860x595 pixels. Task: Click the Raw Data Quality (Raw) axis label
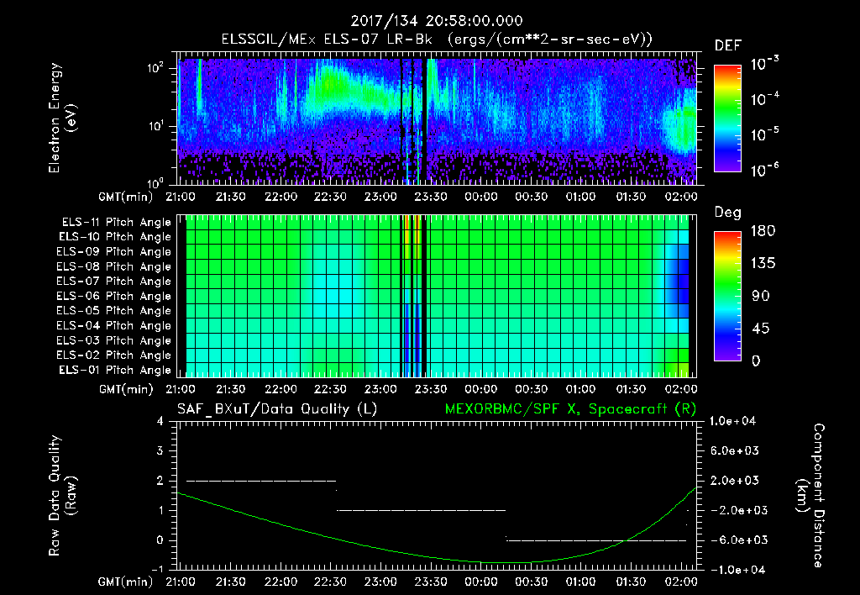[61, 496]
